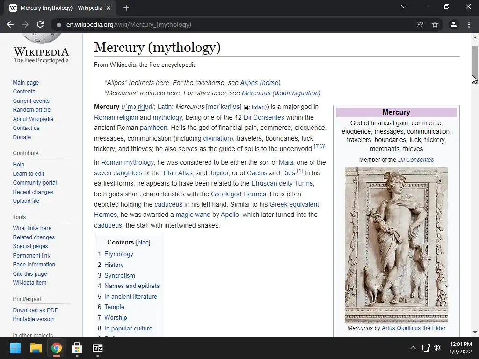Jump to History section in contents

[114, 265]
